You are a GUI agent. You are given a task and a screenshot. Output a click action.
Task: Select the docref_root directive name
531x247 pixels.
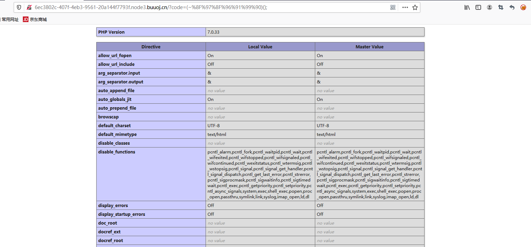(x=110, y=240)
